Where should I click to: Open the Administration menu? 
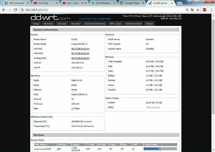tap(133, 24)
